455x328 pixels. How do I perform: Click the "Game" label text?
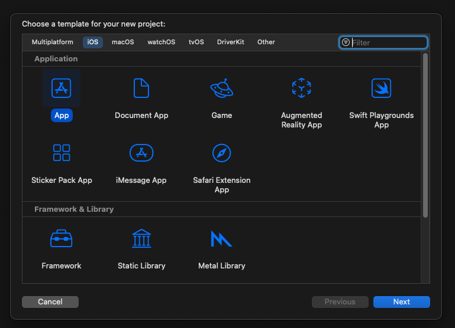pos(222,116)
